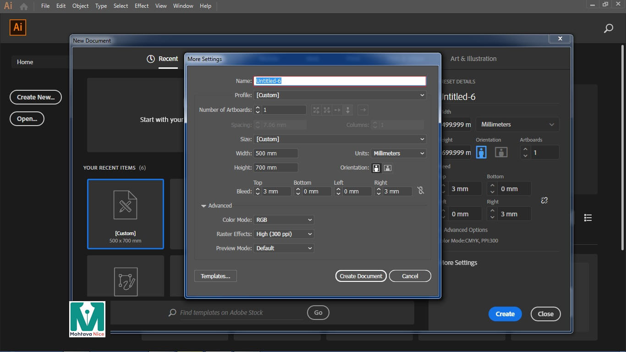Image resolution: width=626 pixels, height=352 pixels.
Task: Click the magnifier search icon at top right
Action: pyautogui.click(x=608, y=28)
